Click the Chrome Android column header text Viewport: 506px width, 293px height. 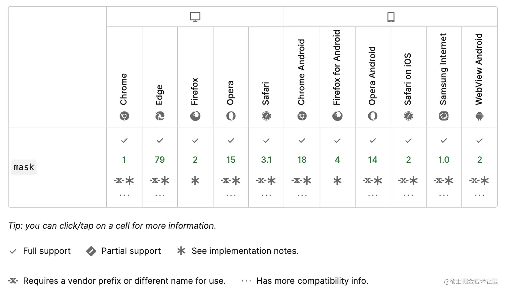click(302, 72)
